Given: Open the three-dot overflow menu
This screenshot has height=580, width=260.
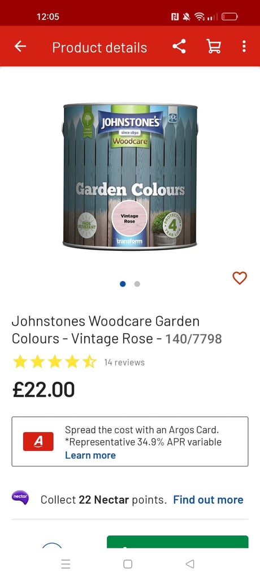Looking at the screenshot, I should (x=244, y=46).
